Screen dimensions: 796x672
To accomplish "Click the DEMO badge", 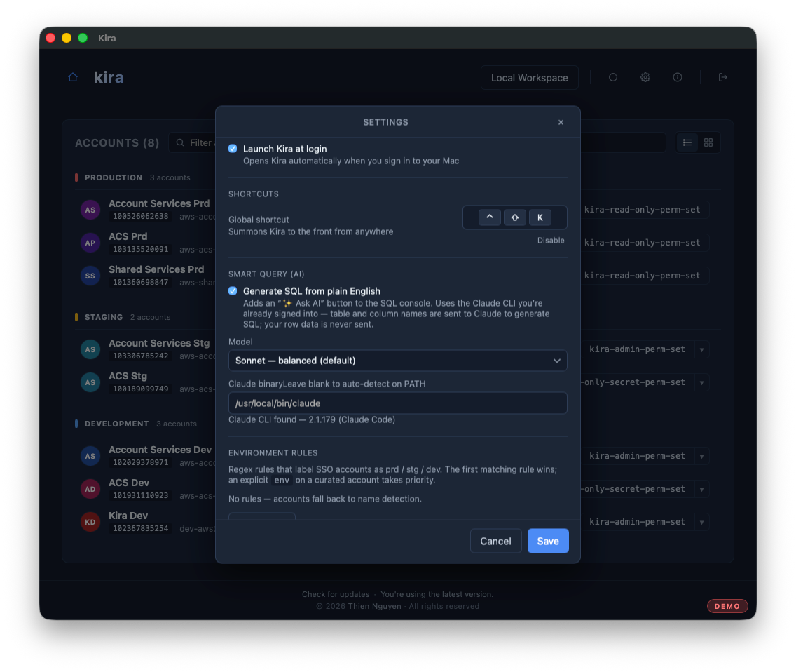I will [x=727, y=606].
